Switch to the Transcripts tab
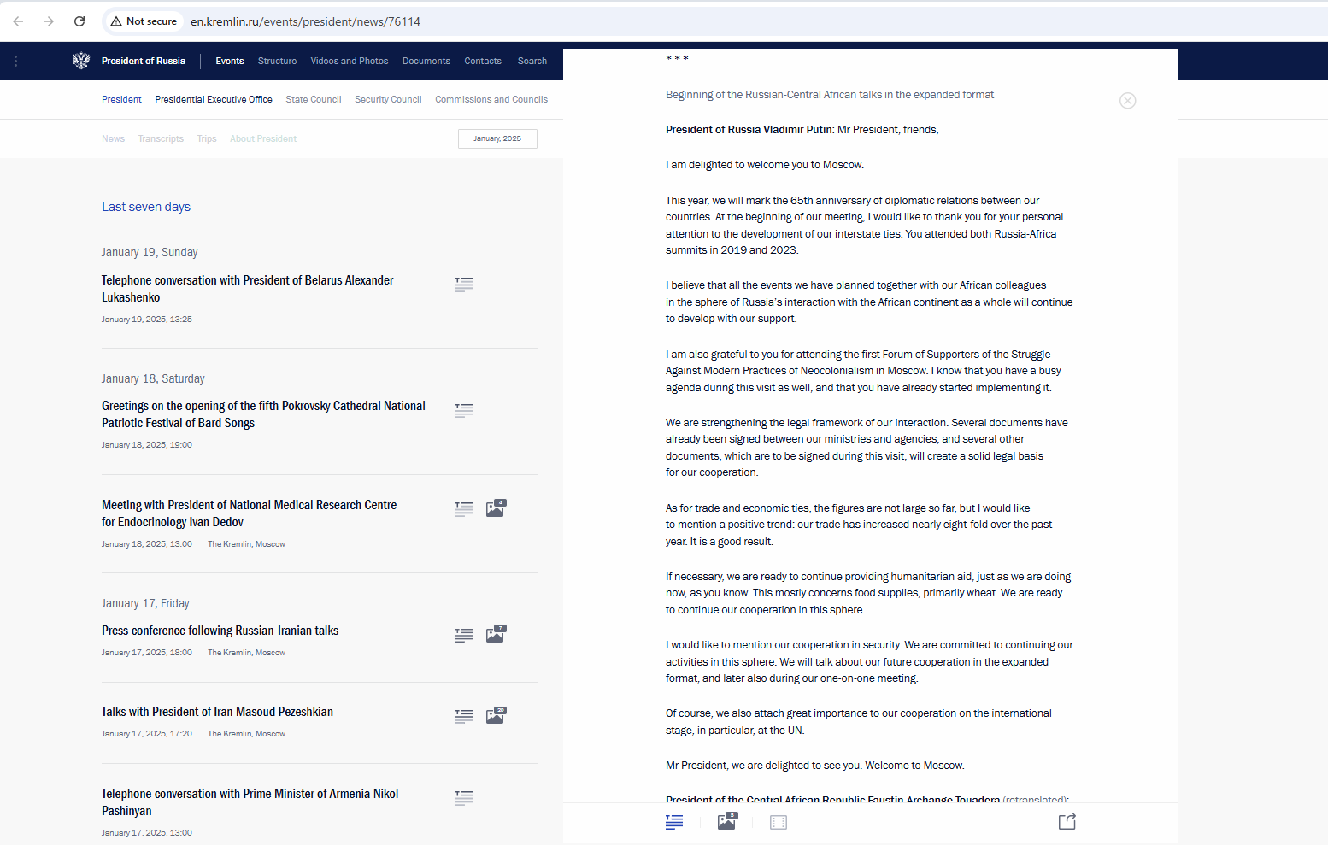 (161, 138)
